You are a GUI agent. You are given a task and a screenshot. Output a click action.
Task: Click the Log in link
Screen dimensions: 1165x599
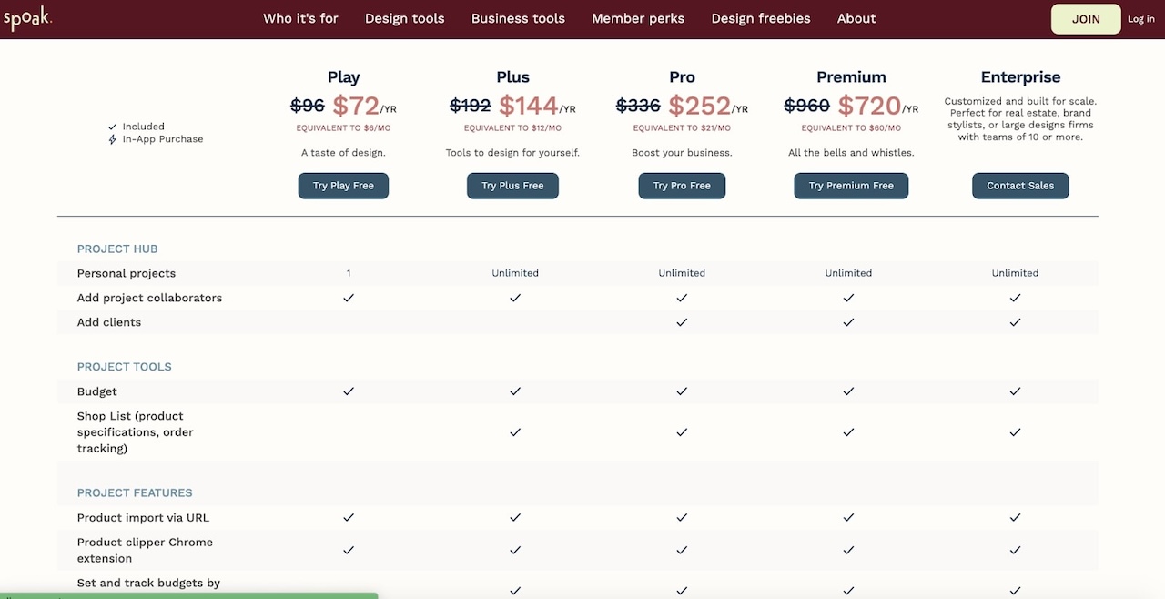click(1140, 18)
